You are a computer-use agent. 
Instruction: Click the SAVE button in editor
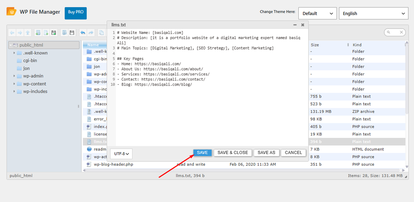click(x=203, y=153)
